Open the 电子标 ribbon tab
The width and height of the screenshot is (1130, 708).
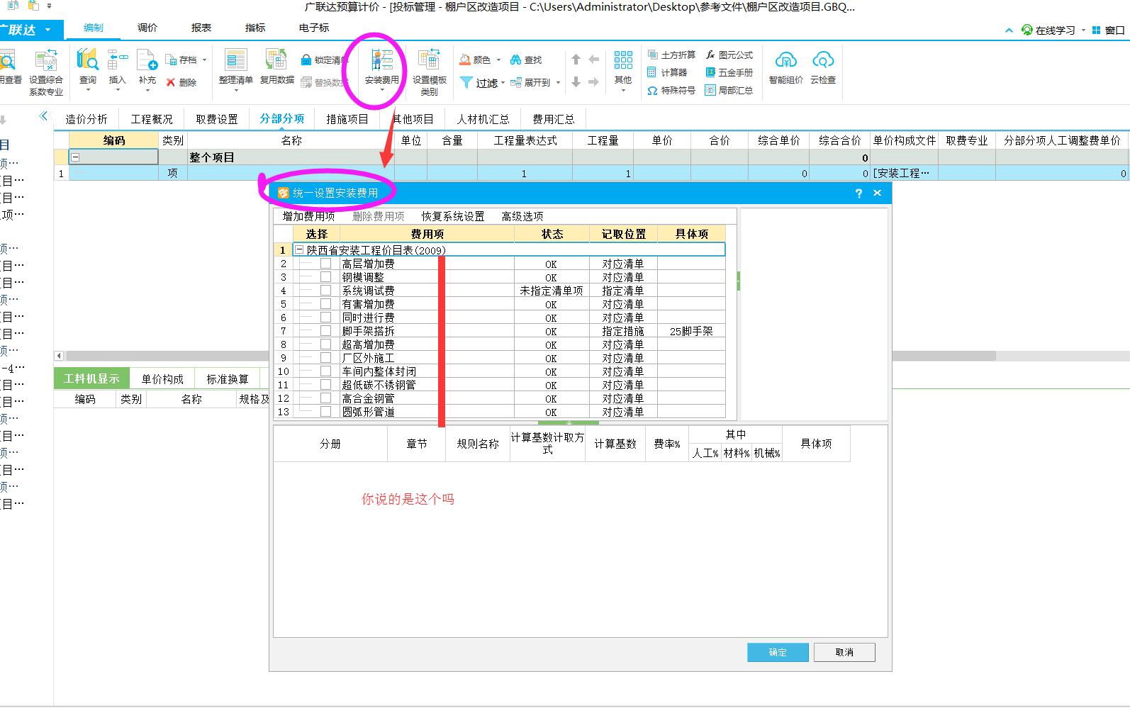click(x=314, y=28)
